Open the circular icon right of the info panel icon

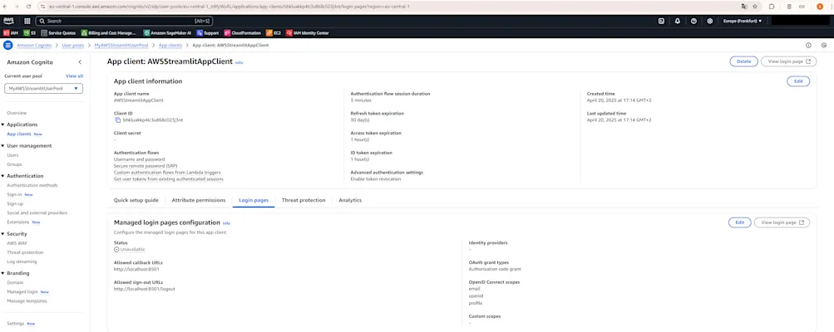[824, 45]
